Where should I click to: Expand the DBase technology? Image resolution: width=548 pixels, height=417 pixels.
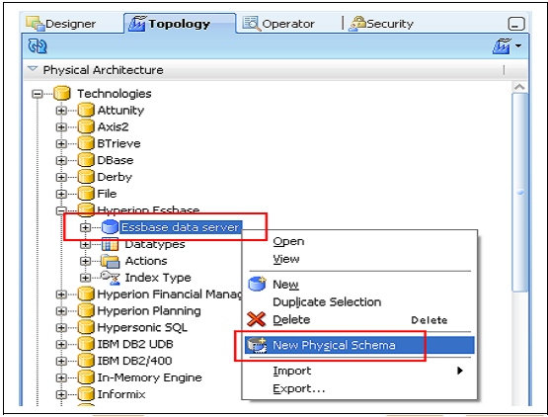(x=61, y=160)
